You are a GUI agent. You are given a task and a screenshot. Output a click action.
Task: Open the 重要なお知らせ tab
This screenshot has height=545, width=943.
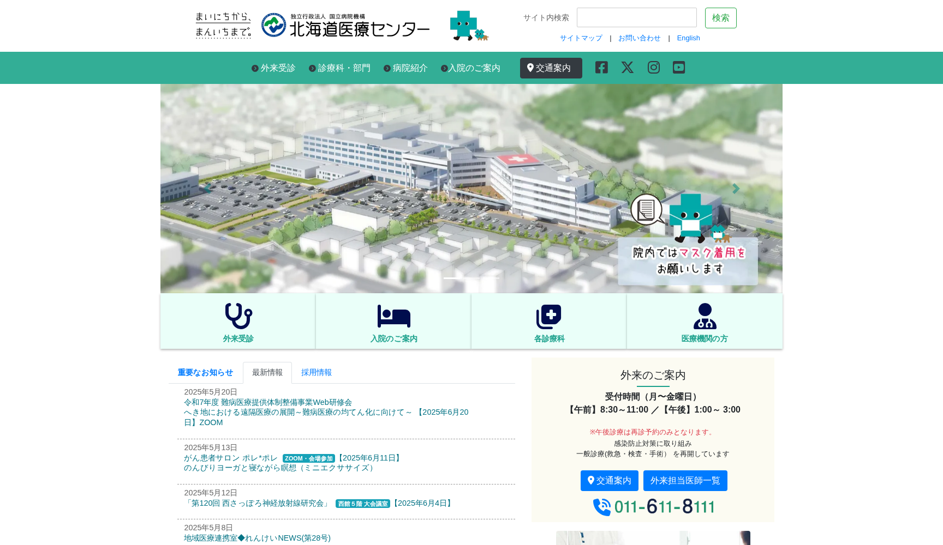pos(204,372)
